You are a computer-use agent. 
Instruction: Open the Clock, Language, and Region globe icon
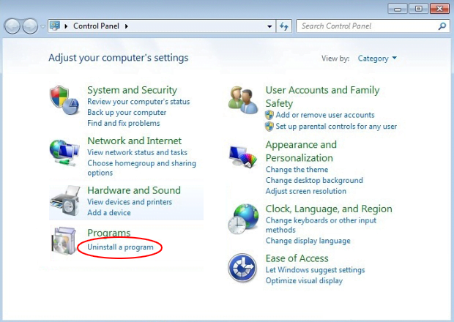click(243, 219)
